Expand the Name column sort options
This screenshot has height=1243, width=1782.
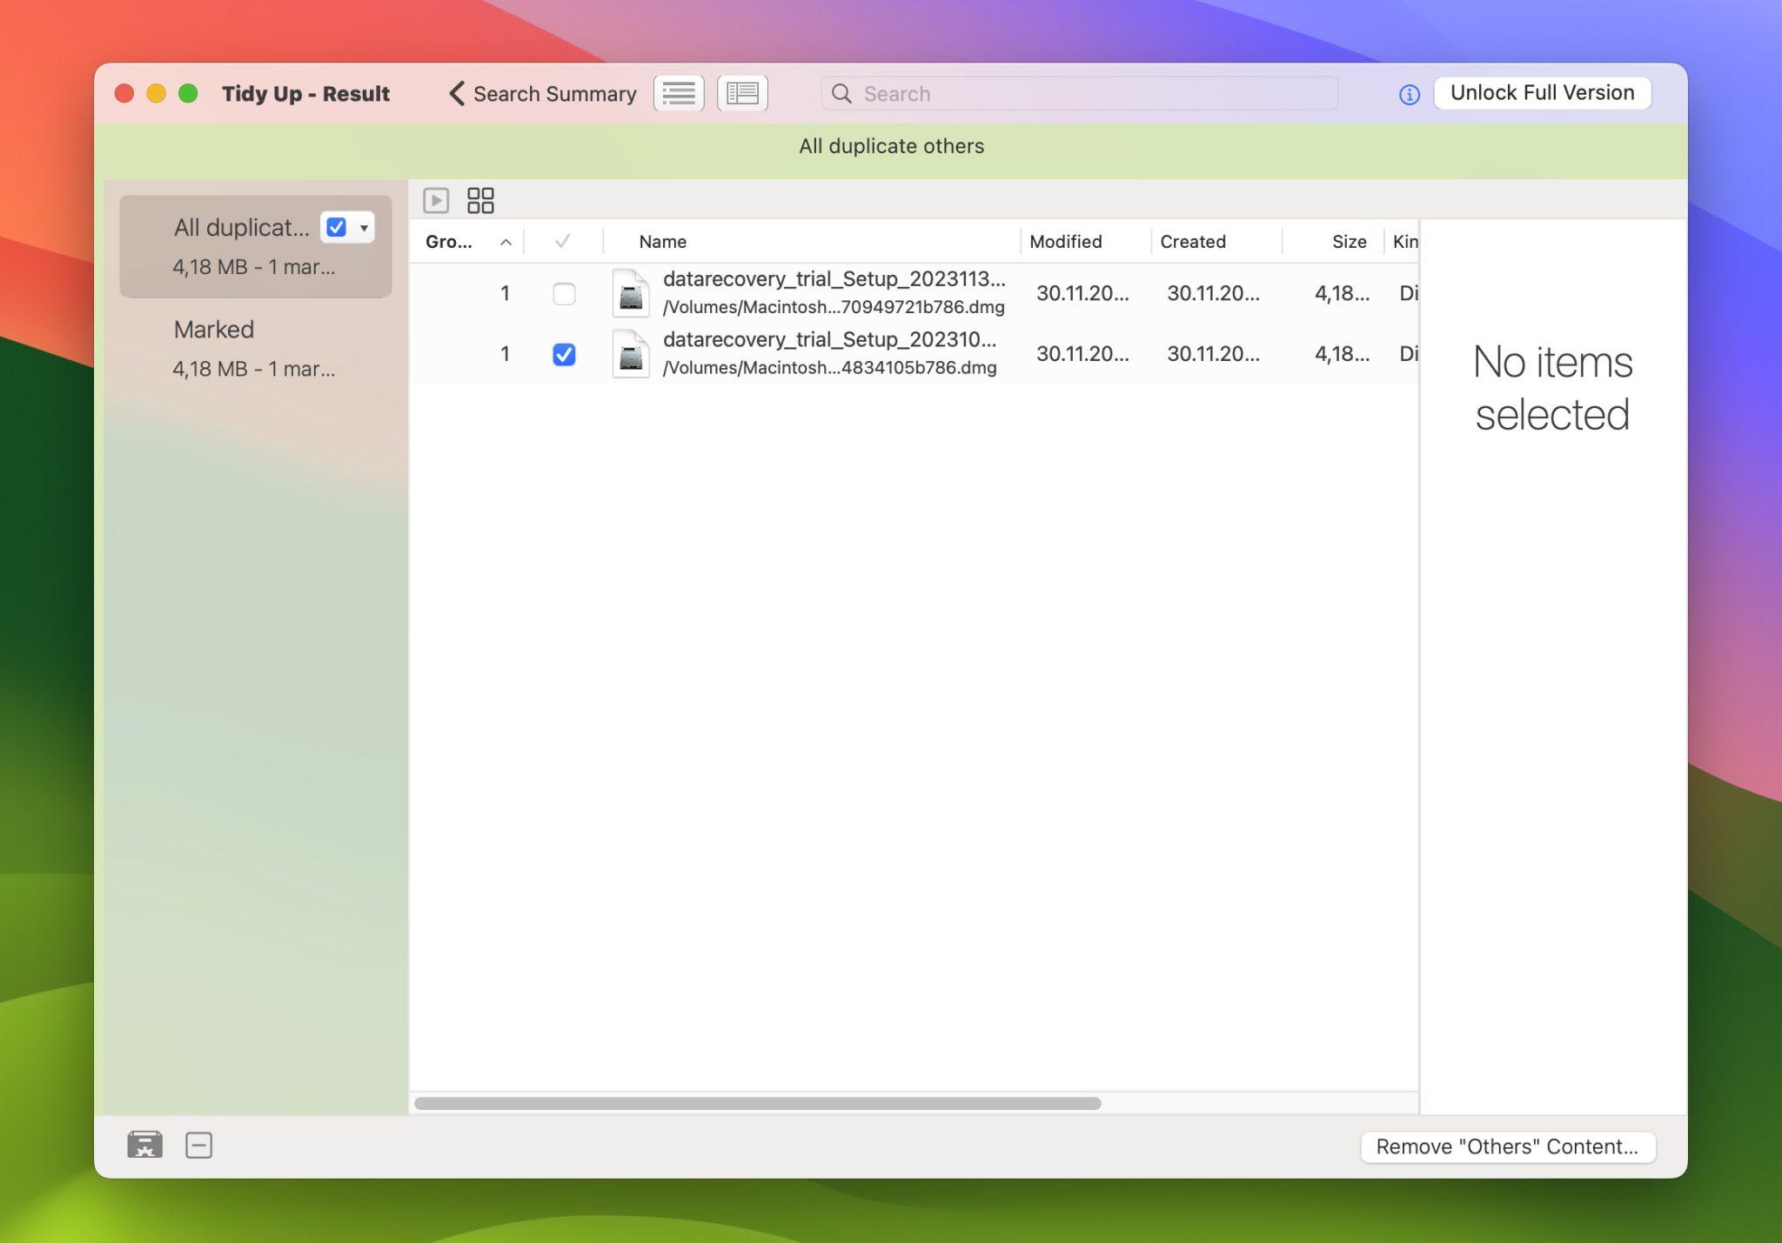coord(660,240)
